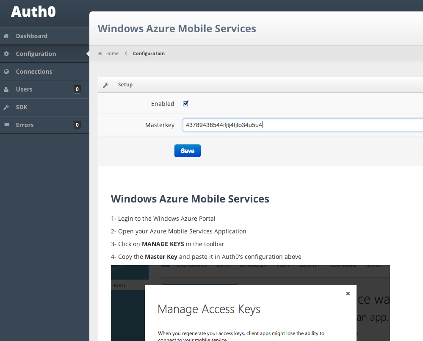Click the 'Windows Azure Mobile Services' page title

click(x=177, y=29)
